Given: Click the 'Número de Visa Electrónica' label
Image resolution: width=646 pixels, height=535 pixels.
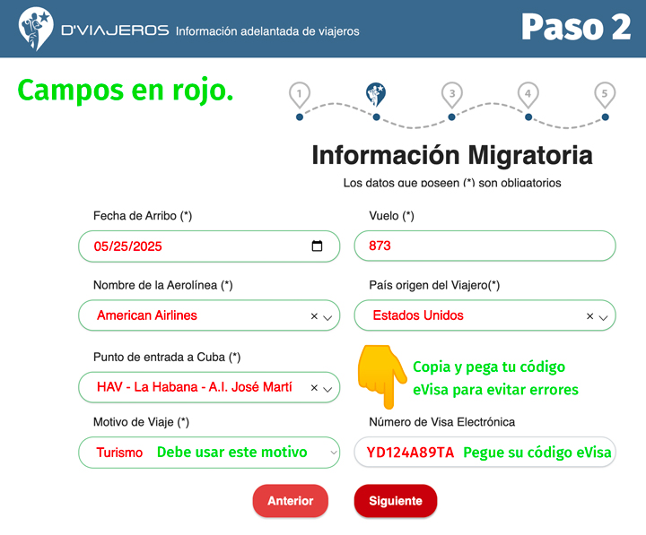Looking at the screenshot, I should pos(441,422).
